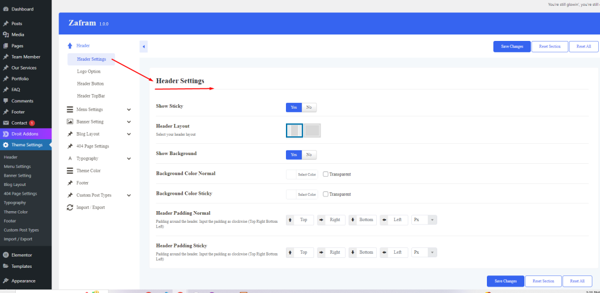Check Transparent for Background Color Normal
Viewport: 600px width, 293px height.
(325, 174)
